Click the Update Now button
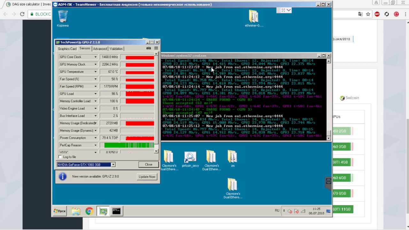Viewport: 409px width, 230px height. [x=147, y=177]
